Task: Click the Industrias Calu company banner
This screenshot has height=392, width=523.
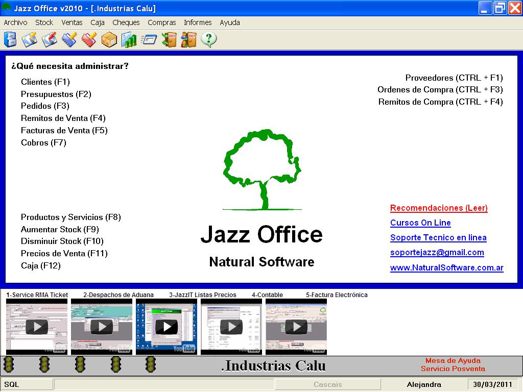Action: (273, 365)
